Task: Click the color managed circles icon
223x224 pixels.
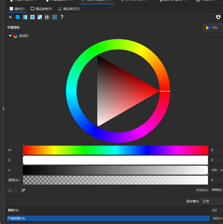Action: pos(10,190)
